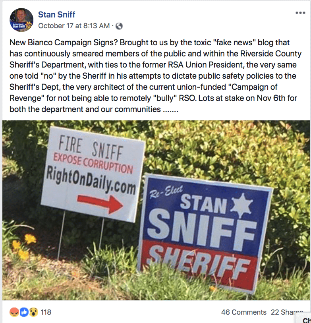Click the October 17 timestamp link
This screenshot has height=323, width=311.
(73, 26)
